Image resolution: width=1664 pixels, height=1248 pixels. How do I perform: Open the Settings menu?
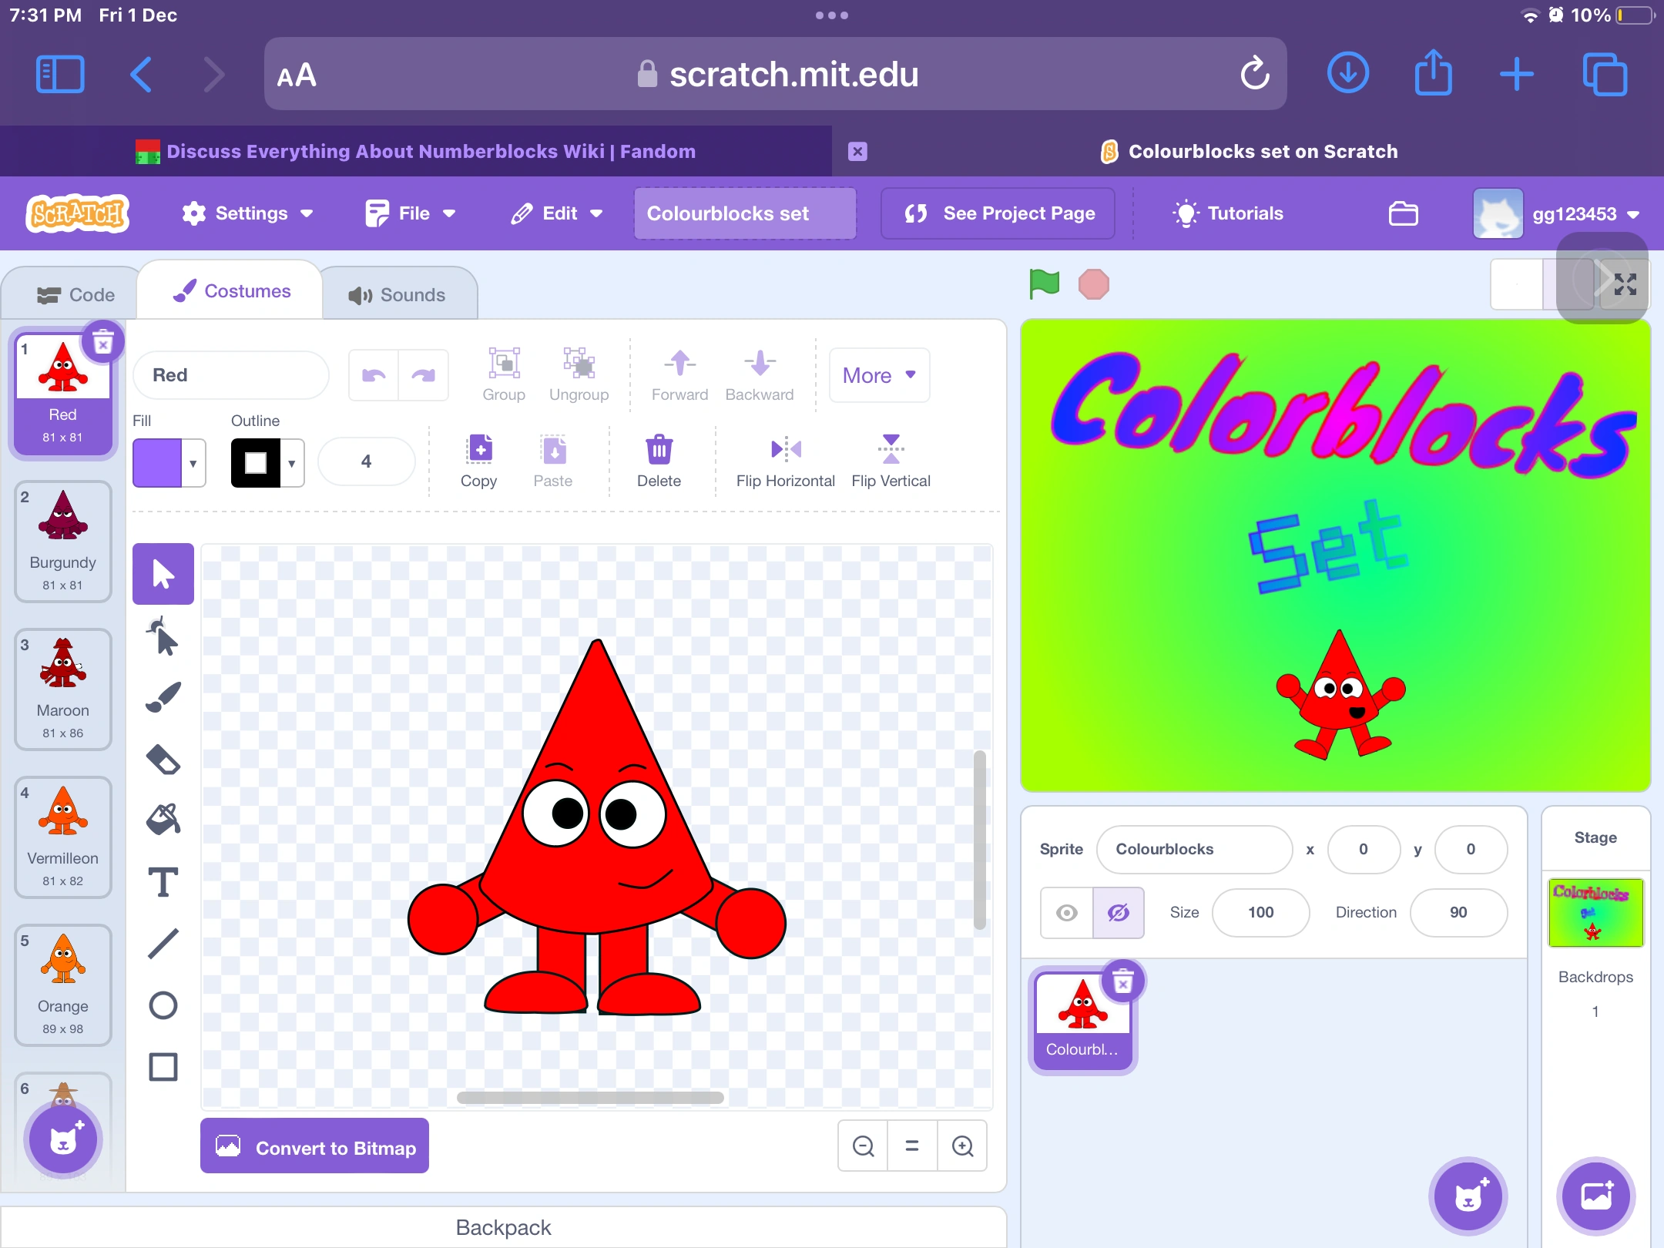247,213
